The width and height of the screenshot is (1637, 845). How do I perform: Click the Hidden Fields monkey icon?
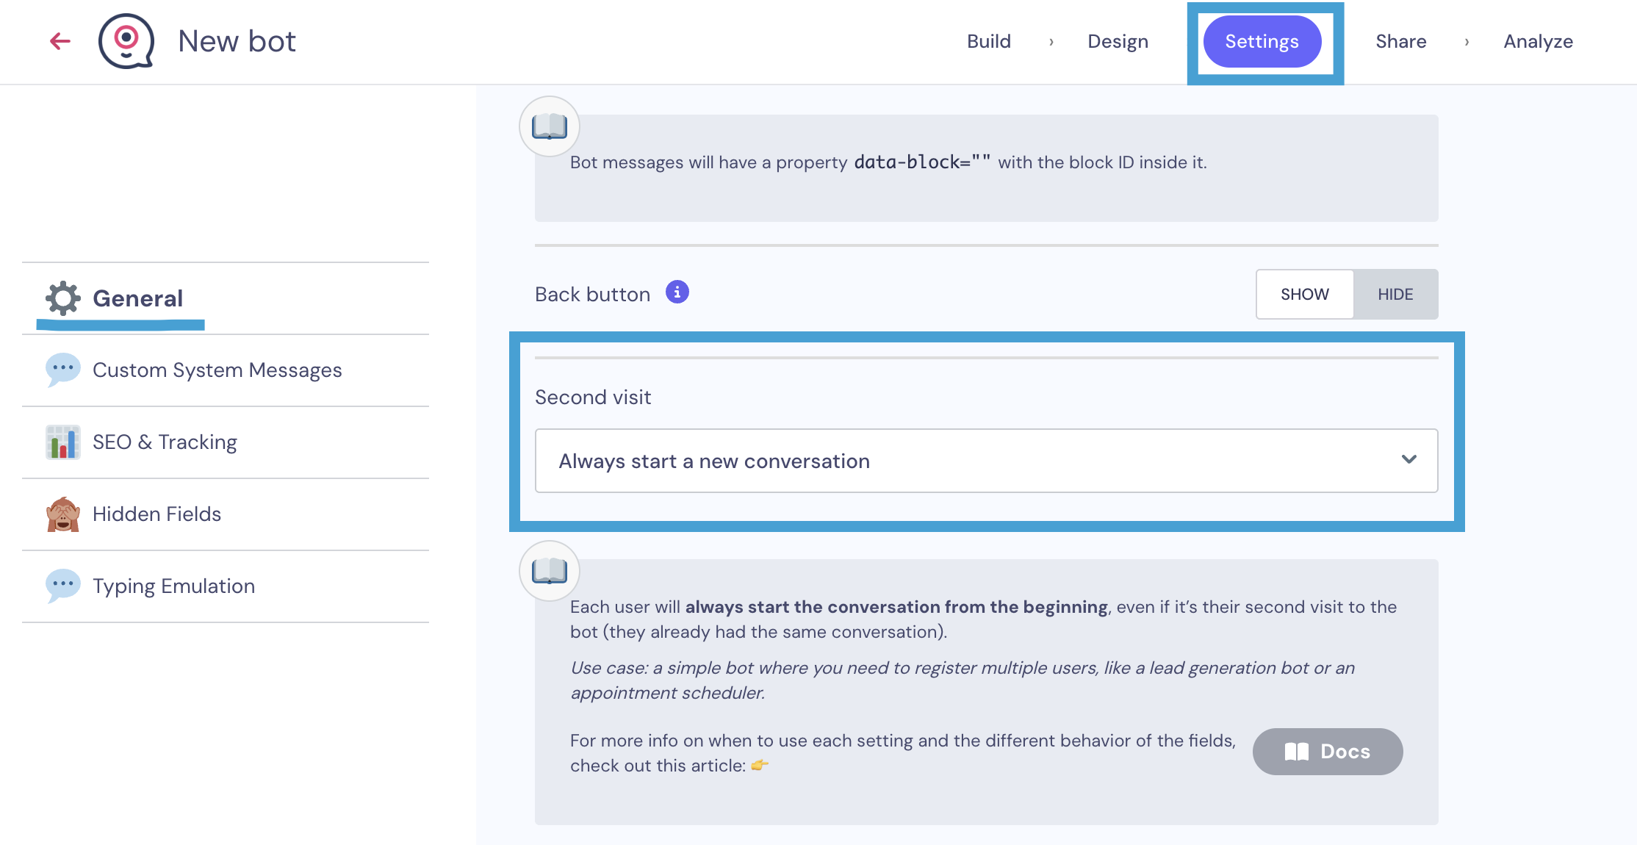pos(63,514)
